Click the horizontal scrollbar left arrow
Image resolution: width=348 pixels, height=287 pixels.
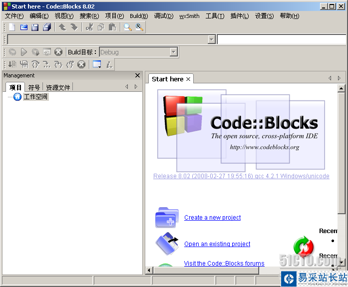149,270
